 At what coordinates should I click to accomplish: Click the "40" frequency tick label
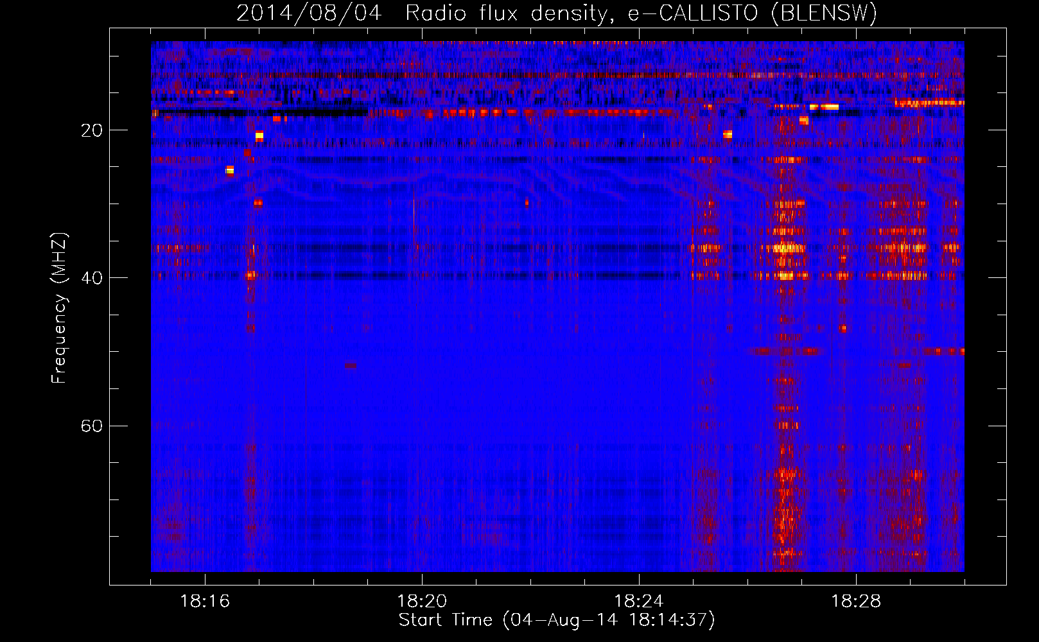coord(92,278)
